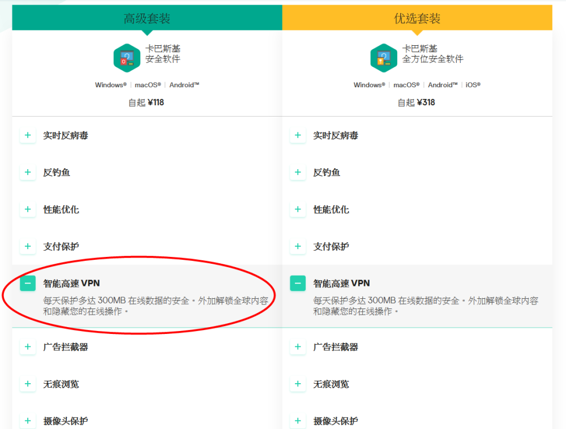
Task: Click macOS® under 卡巴斯基 全方位安全软件
Action: (406, 85)
